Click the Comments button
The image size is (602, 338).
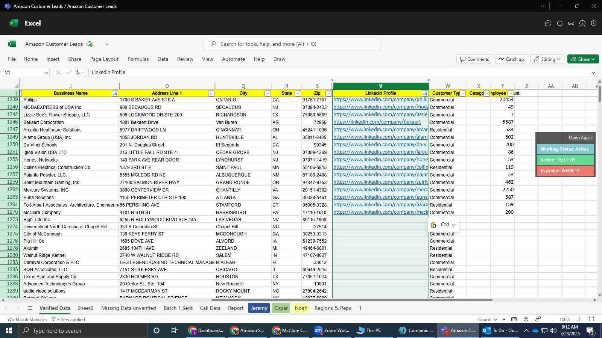(x=474, y=59)
